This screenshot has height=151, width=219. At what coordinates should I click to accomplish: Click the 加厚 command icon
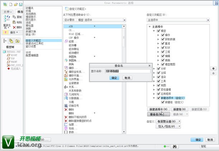click(x=66, y=125)
